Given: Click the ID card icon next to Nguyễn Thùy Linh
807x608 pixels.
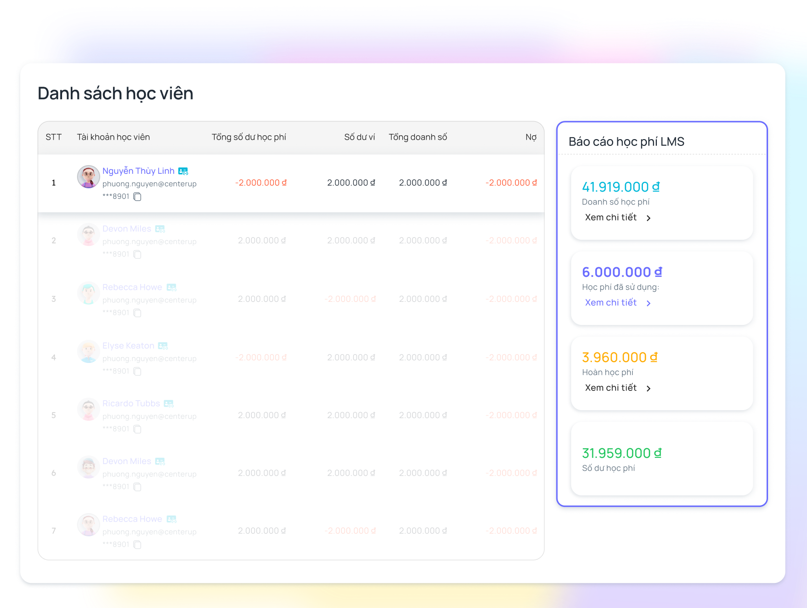Looking at the screenshot, I should pyautogui.click(x=183, y=171).
